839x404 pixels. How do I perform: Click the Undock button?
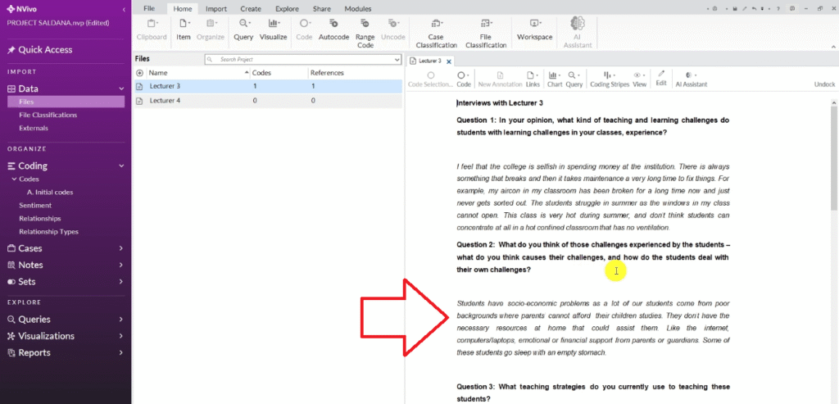824,84
